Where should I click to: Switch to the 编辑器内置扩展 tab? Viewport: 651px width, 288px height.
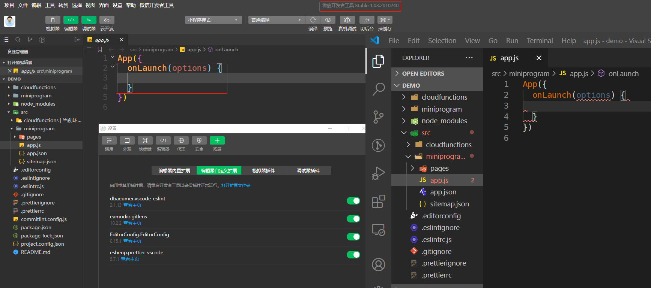(x=174, y=170)
